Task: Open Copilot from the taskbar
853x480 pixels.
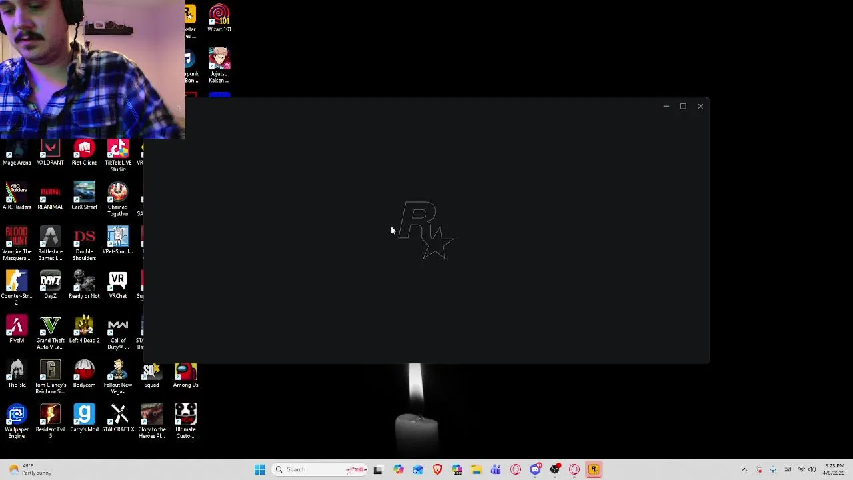Action: coord(398,469)
